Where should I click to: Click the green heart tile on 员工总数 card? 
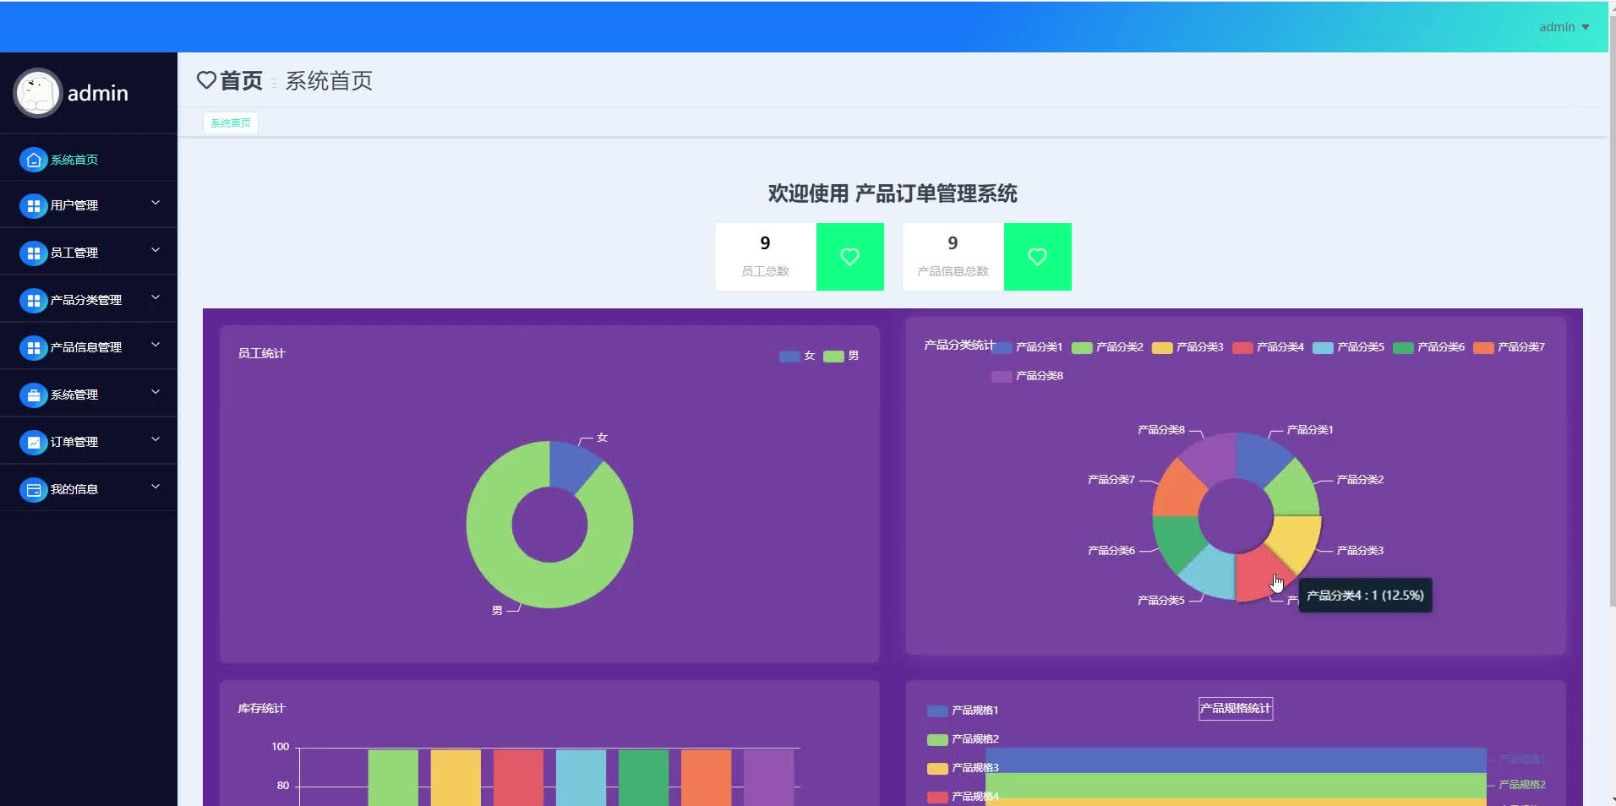pyautogui.click(x=850, y=257)
